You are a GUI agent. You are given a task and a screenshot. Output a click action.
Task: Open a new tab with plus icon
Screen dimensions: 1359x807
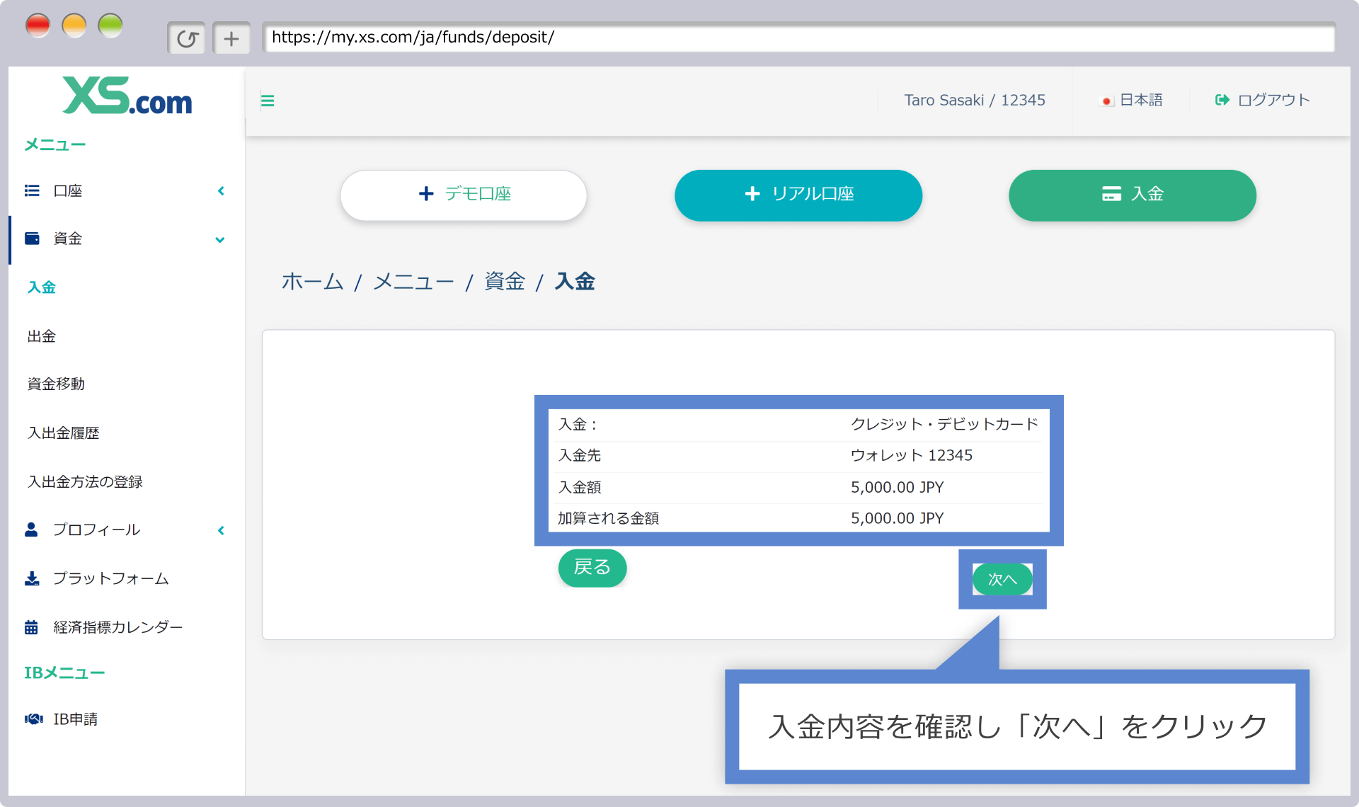click(231, 38)
